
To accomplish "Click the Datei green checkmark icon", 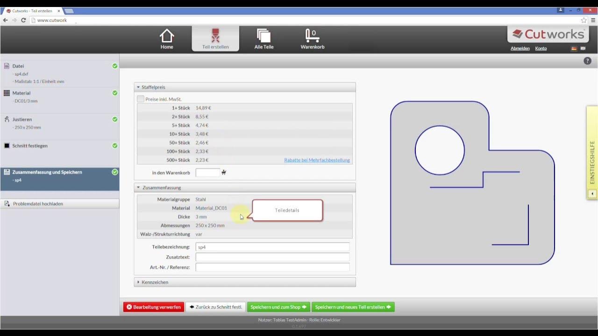I will (x=115, y=66).
